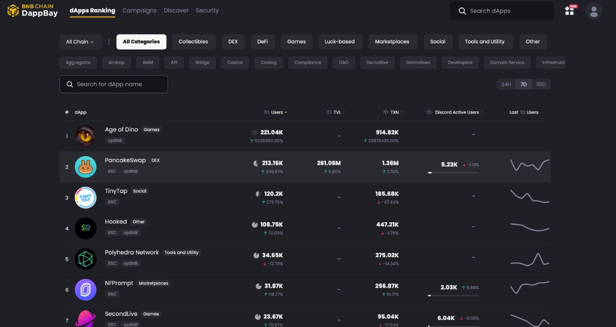Filter by Games category

click(296, 42)
